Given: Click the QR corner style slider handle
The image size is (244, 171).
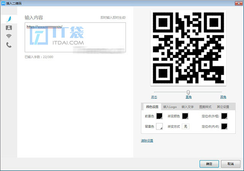Looking at the screenshot, I should click(x=188, y=92).
